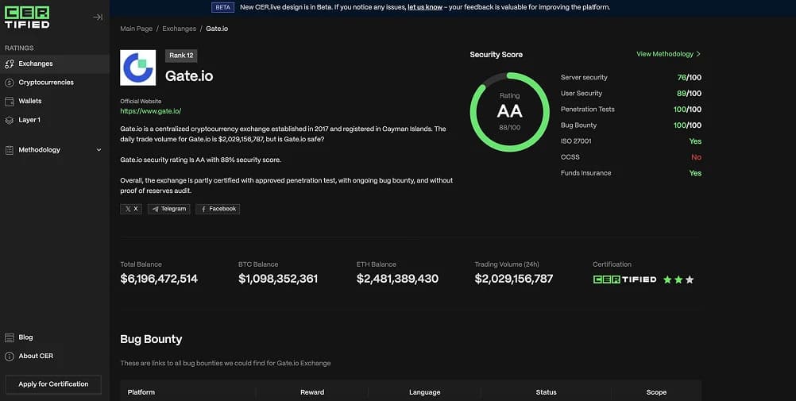
Task: Expand the Methodology menu chevron
Action: (x=99, y=150)
